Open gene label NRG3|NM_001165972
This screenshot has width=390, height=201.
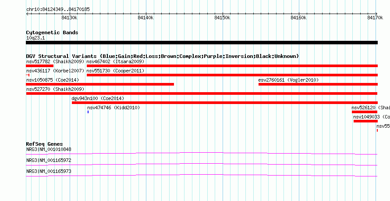click(49, 161)
